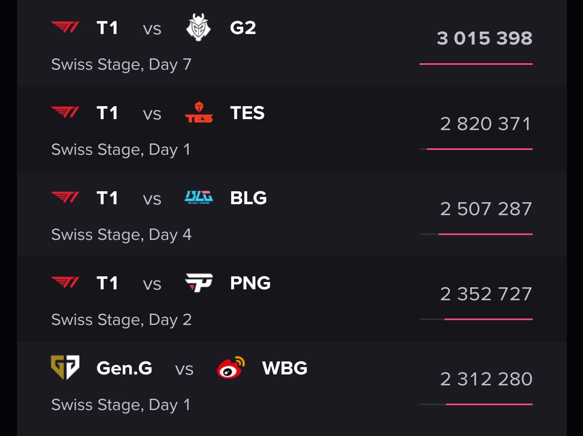Click the TES team logo

[x=198, y=113]
